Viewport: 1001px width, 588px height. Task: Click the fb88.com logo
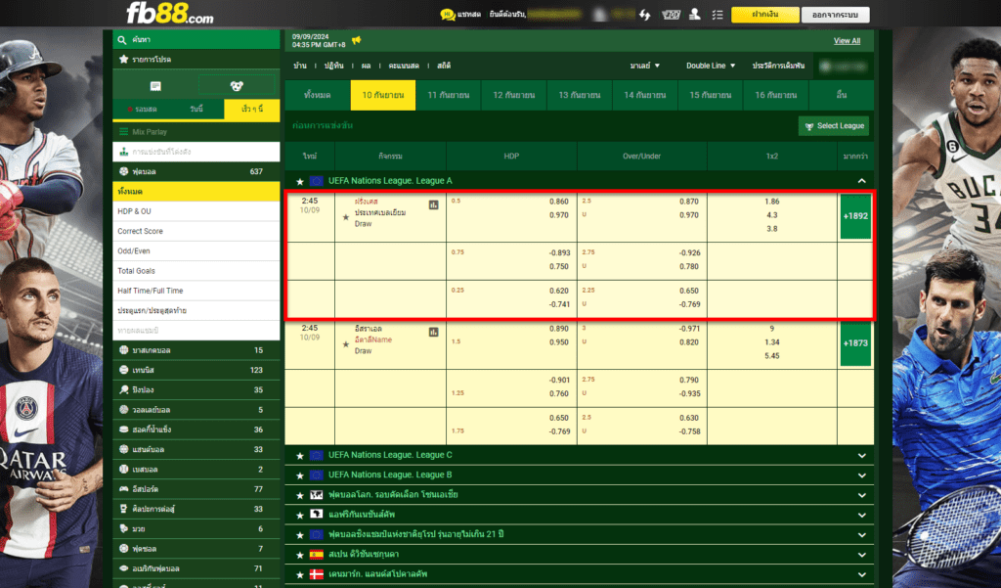point(170,13)
